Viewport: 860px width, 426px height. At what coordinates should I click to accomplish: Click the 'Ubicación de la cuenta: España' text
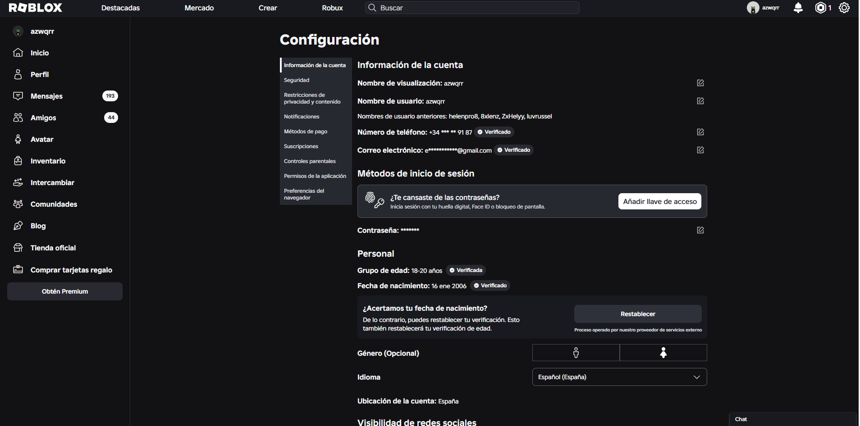(x=408, y=401)
